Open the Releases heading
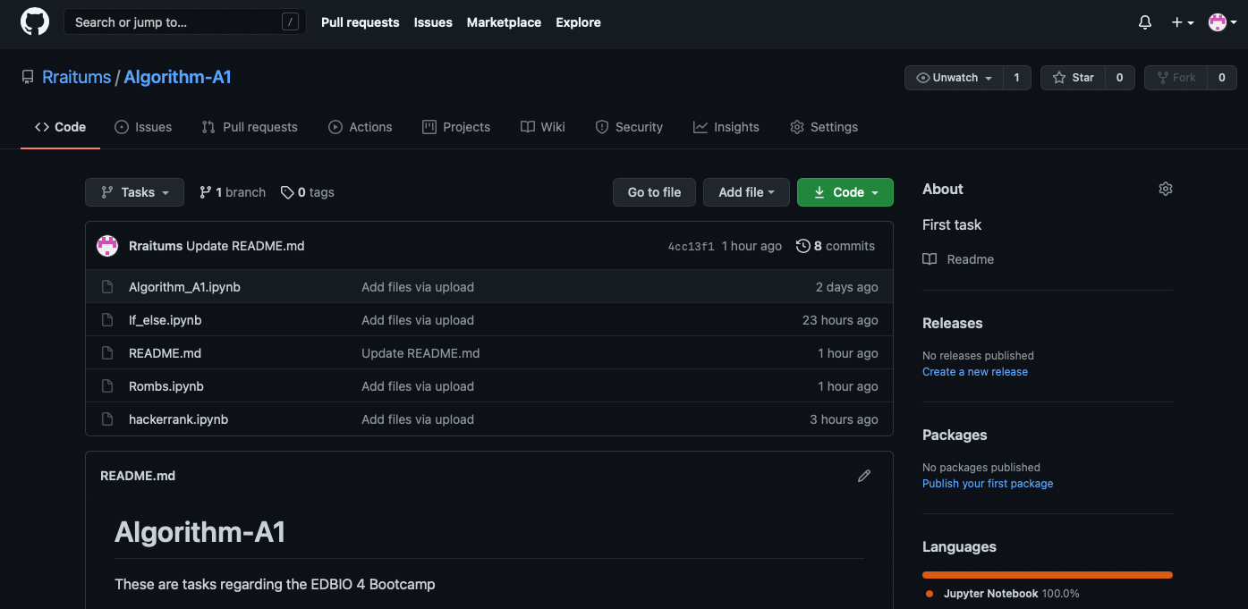The width and height of the screenshot is (1248, 609). point(953,323)
